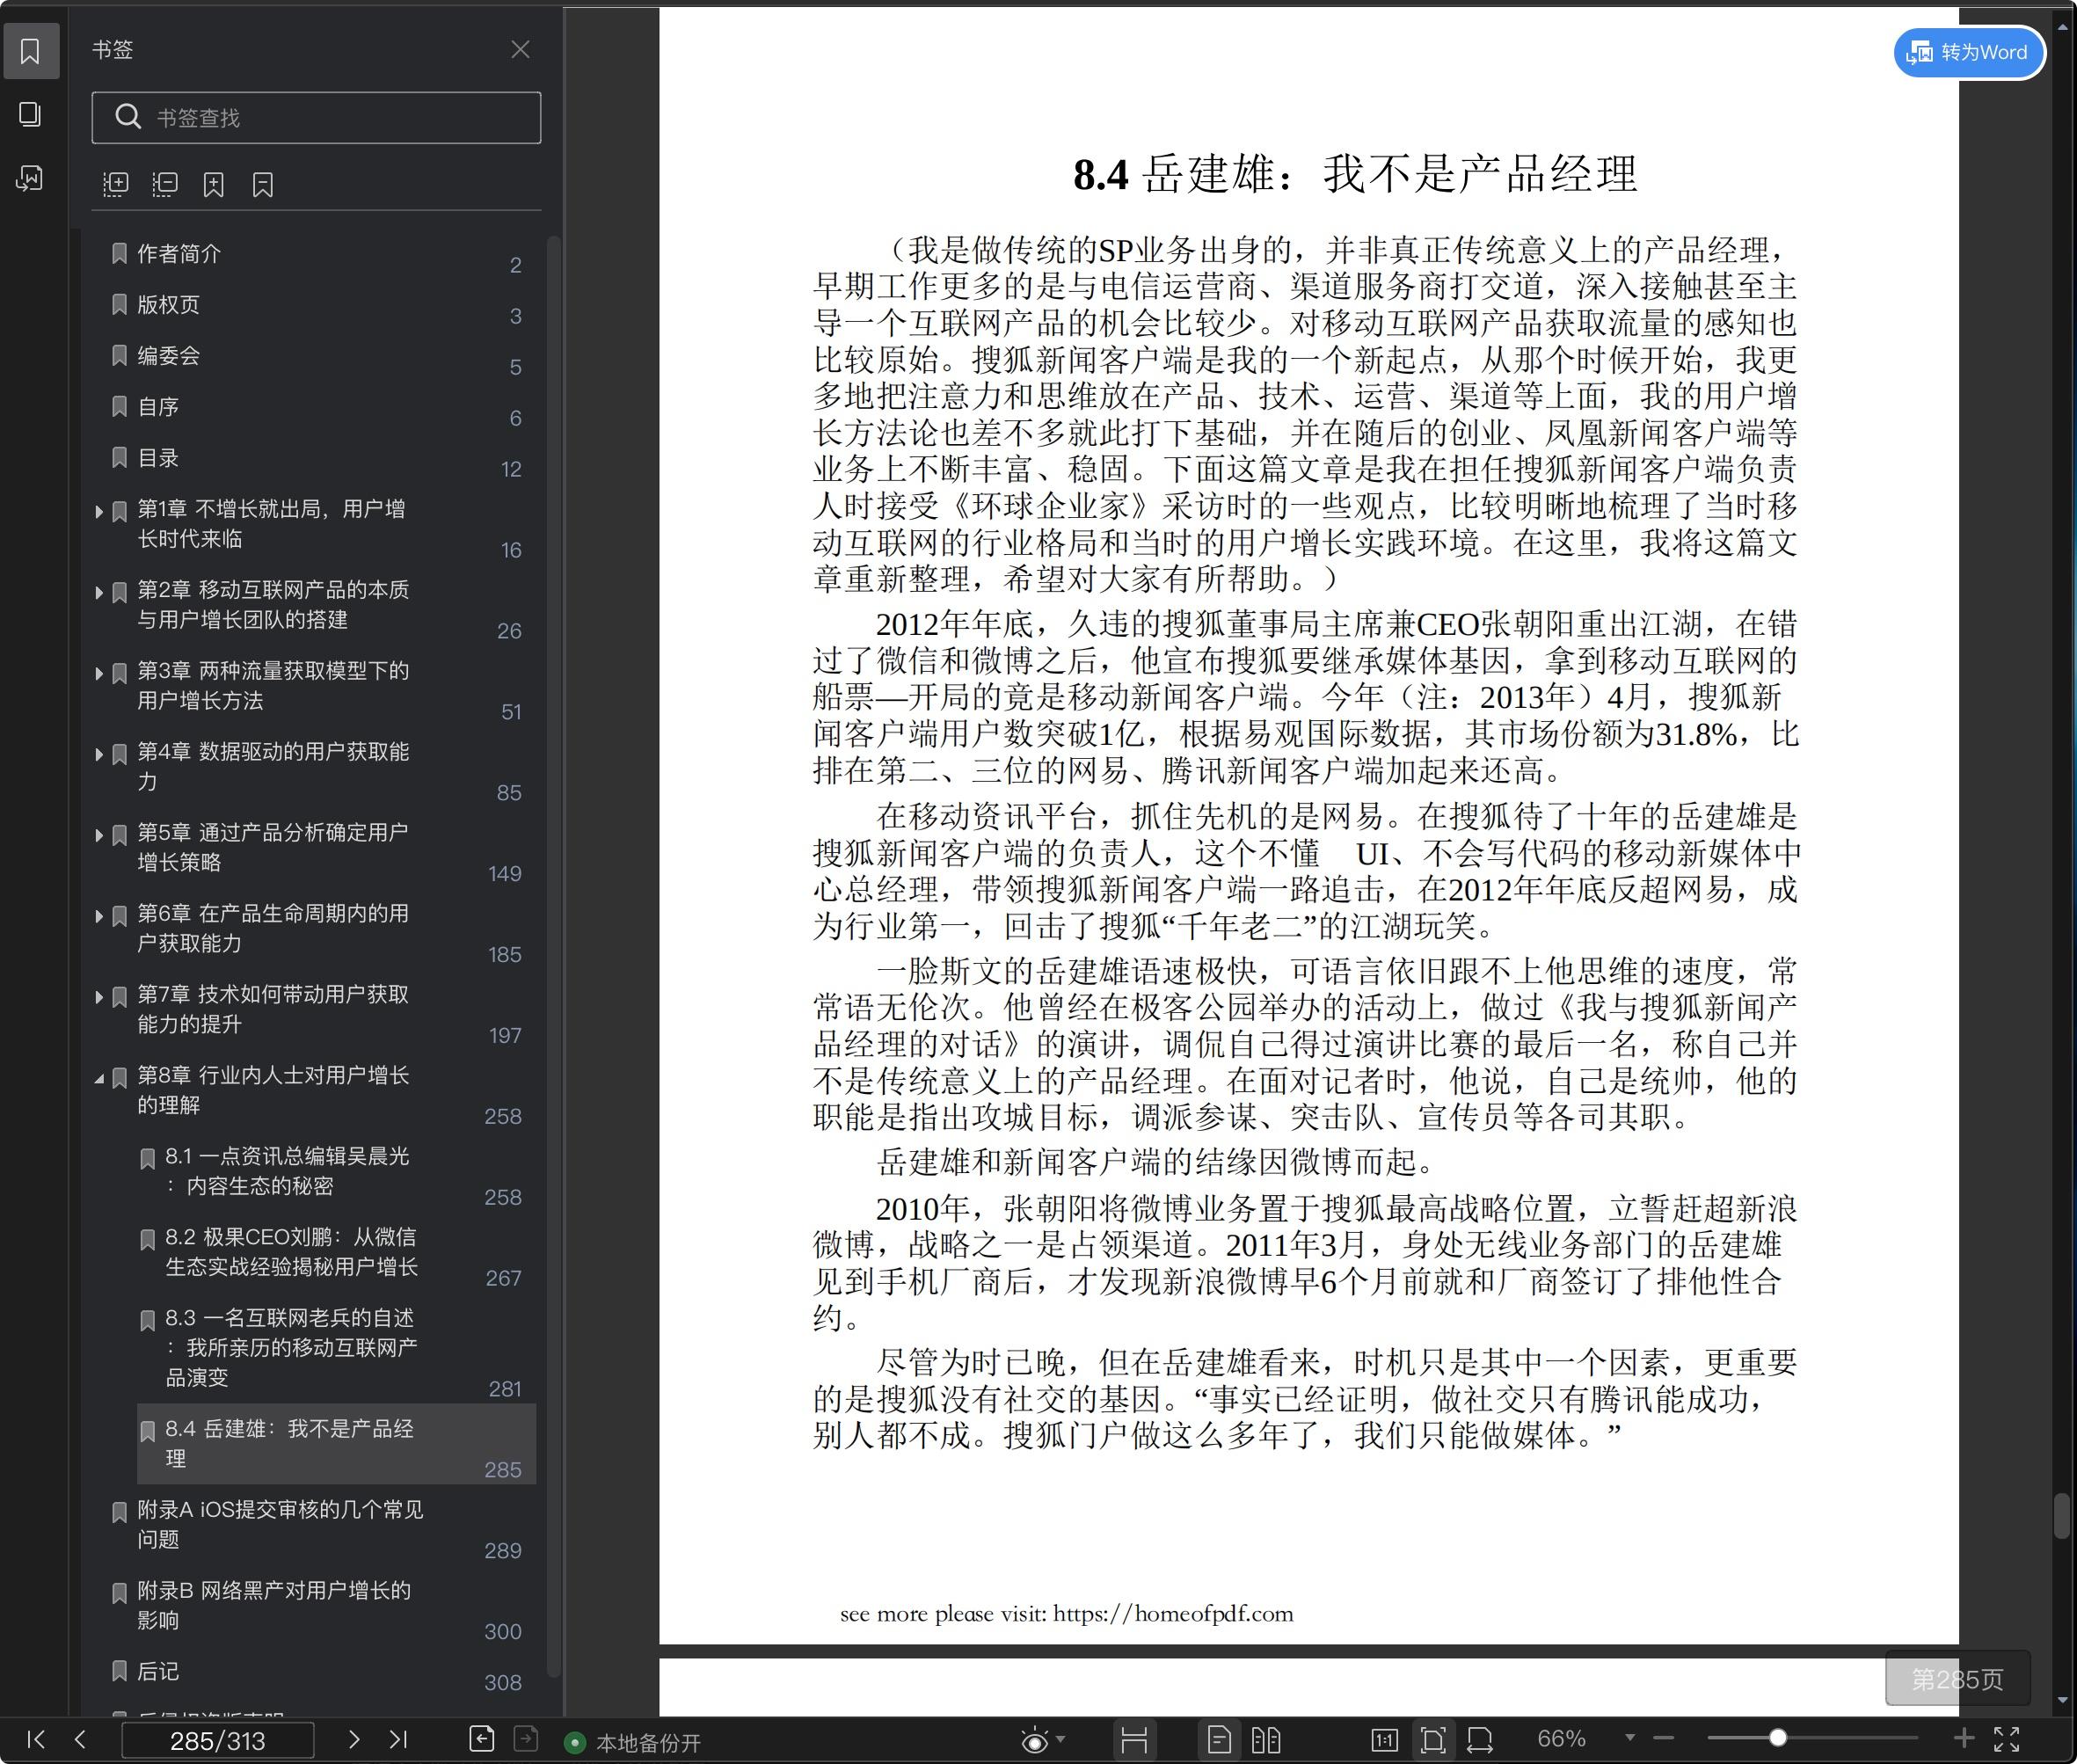Open the annotations panel icon in sidebar
The height and width of the screenshot is (1764, 2077).
tap(30, 179)
